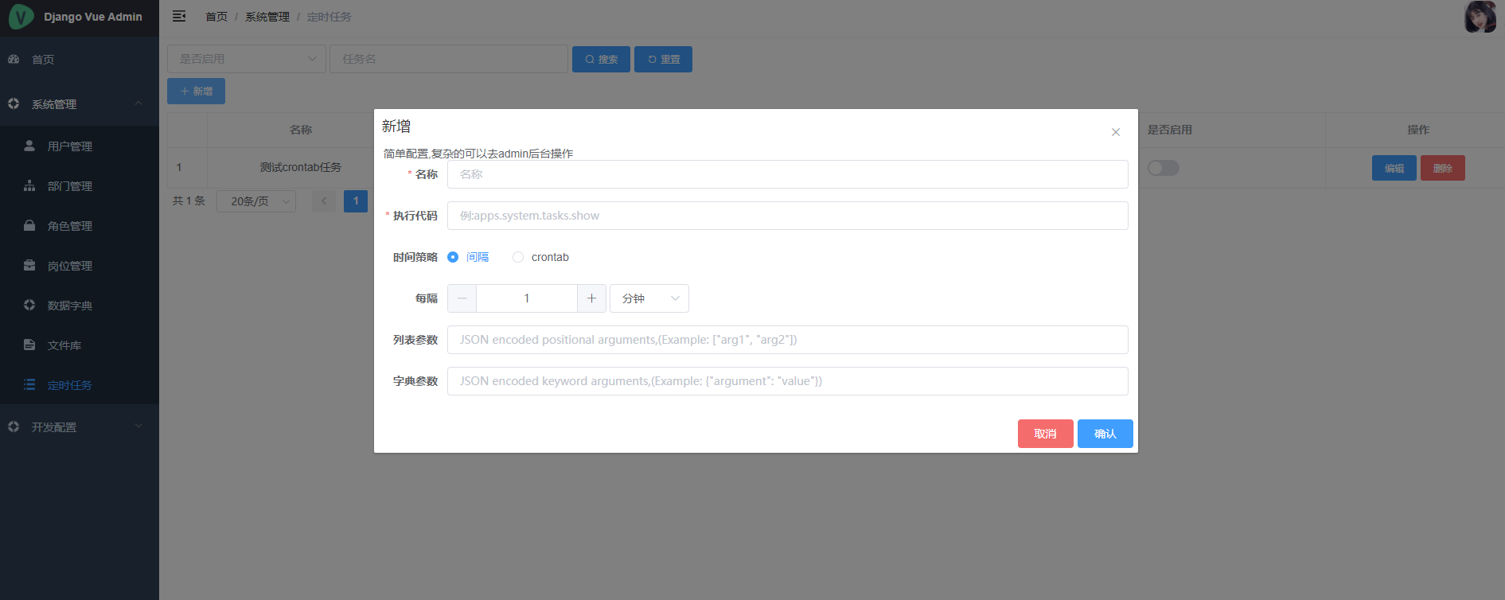Click the 执行代码 input field
The height and width of the screenshot is (600, 1505).
tap(787, 216)
